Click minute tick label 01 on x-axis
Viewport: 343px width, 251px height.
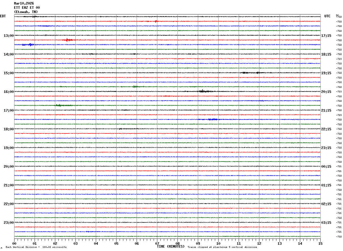[35, 243]
